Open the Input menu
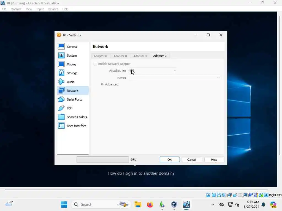The height and width of the screenshot is (211, 282). click(40, 9)
